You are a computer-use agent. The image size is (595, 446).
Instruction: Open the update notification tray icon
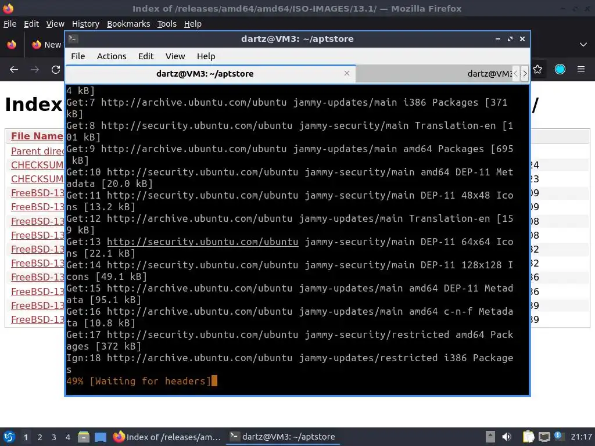[559, 436]
